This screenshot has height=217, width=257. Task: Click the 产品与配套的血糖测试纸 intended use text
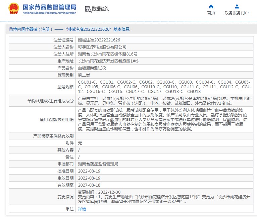(x=163, y=119)
